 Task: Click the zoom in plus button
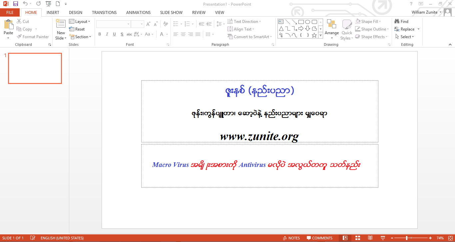[430, 238]
